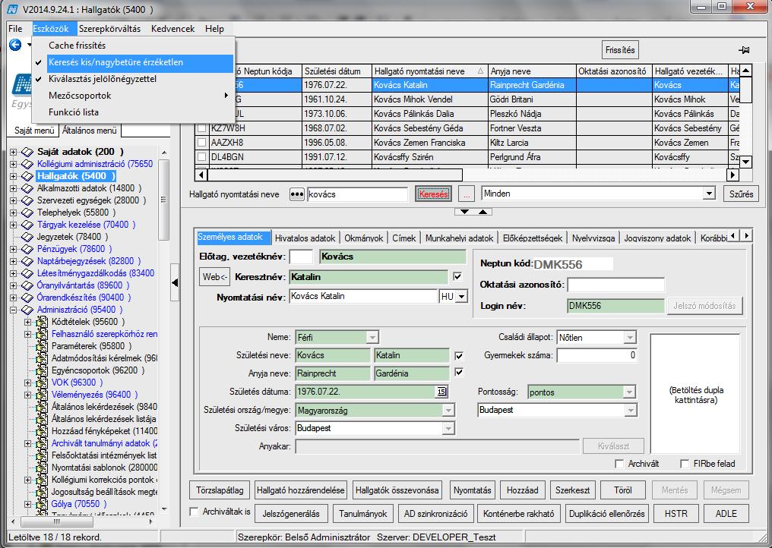Click the table's vertical scrollbar thumb
This screenshot has height=548, width=772.
coord(746,90)
